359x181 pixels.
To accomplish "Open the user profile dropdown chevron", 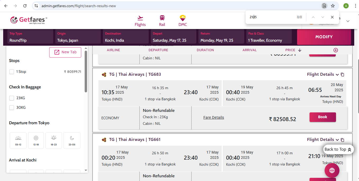I will pos(348,21).
